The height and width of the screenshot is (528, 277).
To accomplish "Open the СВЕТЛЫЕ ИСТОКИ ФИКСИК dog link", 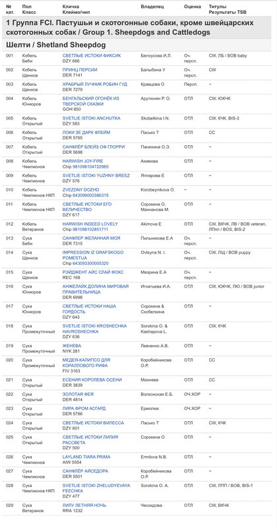I will 92,55.
